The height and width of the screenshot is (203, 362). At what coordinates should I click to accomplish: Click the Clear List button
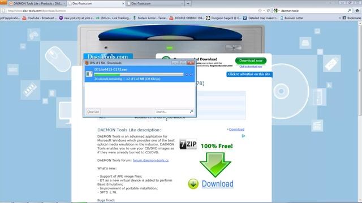[93, 112]
